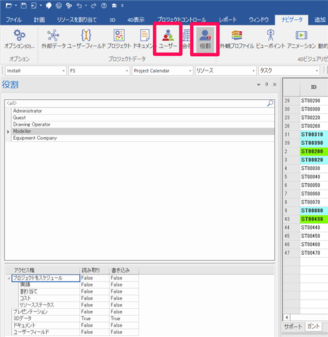Switch to the 4D表示 ribbon tab

[x=136, y=20]
